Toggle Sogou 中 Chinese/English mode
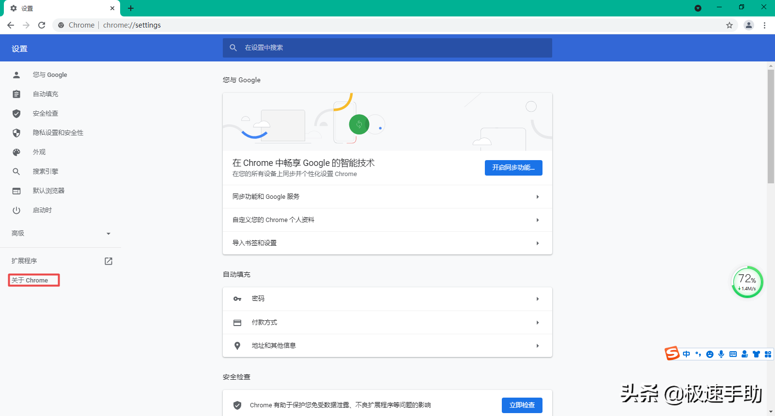Screen dimensions: 775x416 686,354
